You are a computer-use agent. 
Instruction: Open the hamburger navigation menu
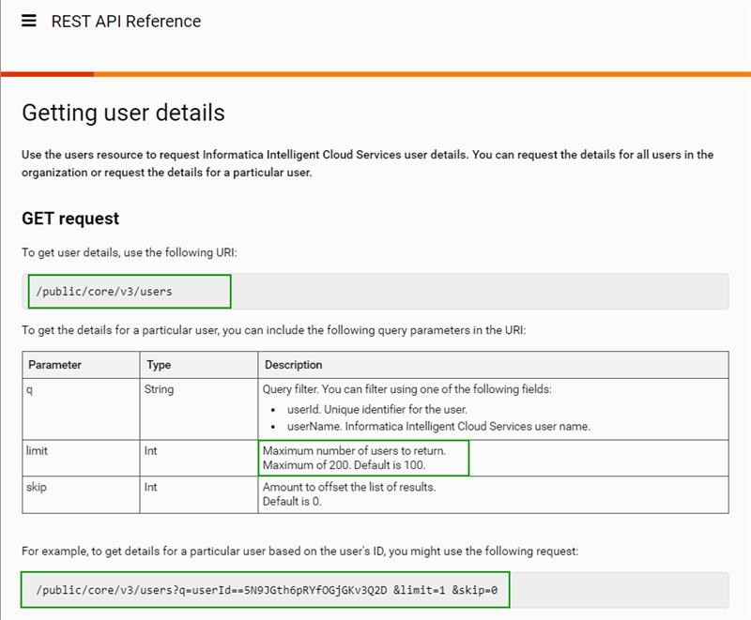[29, 21]
